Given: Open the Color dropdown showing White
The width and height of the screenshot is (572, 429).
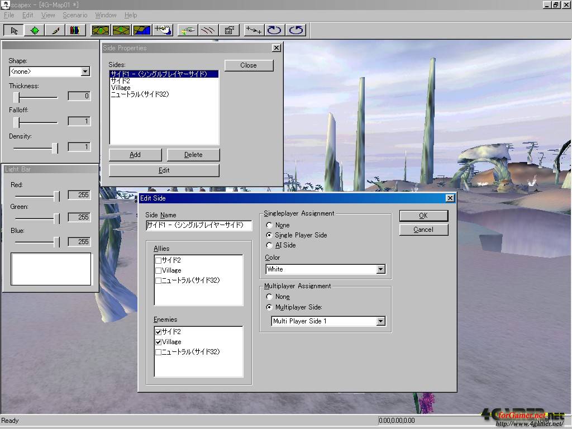Looking at the screenshot, I should pos(380,269).
